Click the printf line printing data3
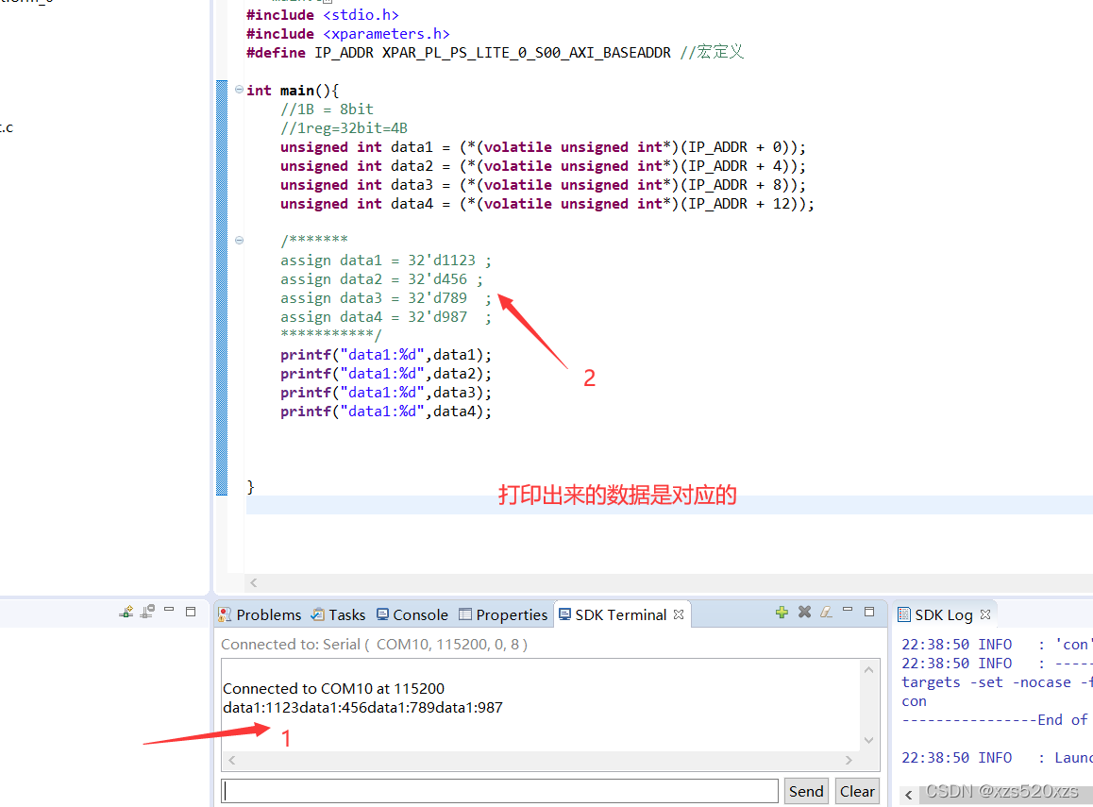1093x807 pixels. (x=386, y=393)
